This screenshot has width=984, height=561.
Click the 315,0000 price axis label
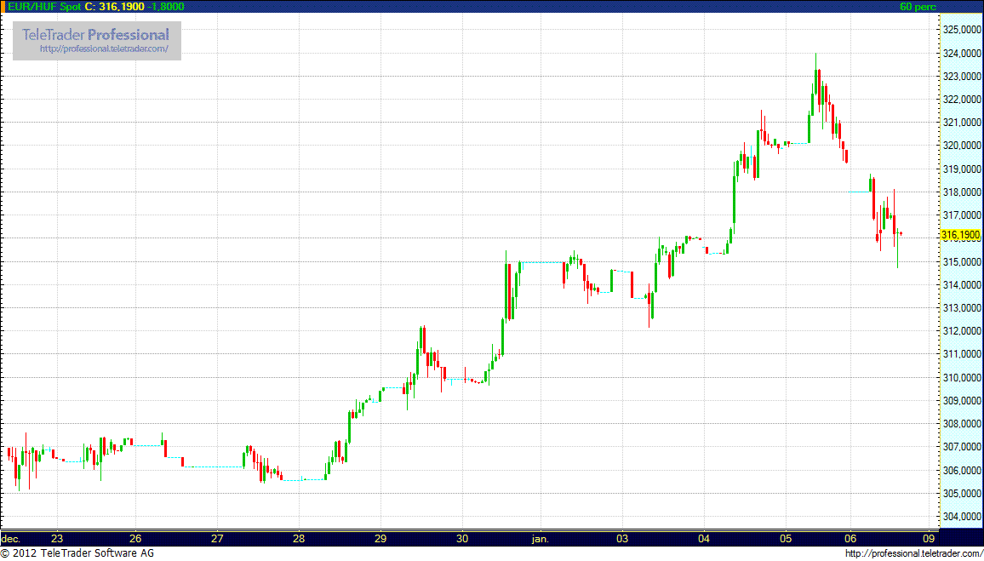[961, 261]
